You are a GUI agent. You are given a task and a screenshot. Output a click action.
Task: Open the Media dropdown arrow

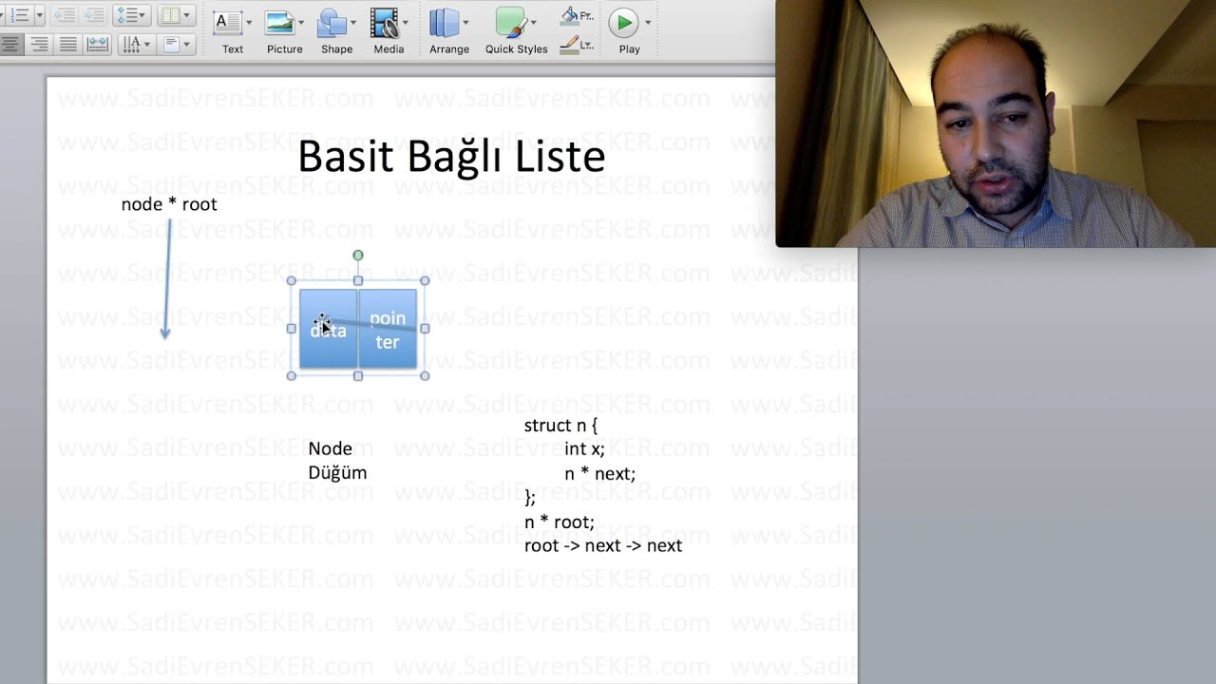pos(406,22)
